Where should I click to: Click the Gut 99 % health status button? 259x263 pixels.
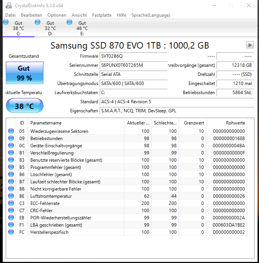point(25,73)
